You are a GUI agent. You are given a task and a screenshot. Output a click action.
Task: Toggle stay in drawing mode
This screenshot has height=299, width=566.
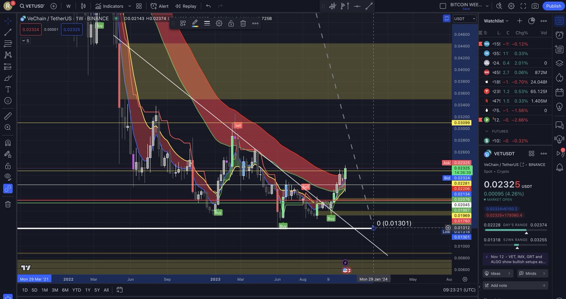8,154
